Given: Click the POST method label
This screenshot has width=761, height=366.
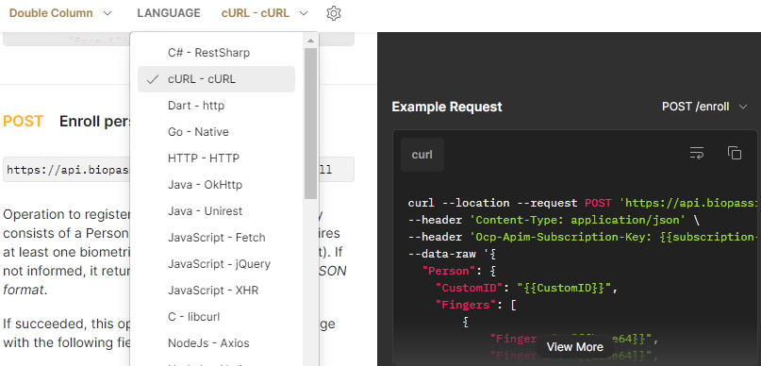Looking at the screenshot, I should (x=23, y=122).
